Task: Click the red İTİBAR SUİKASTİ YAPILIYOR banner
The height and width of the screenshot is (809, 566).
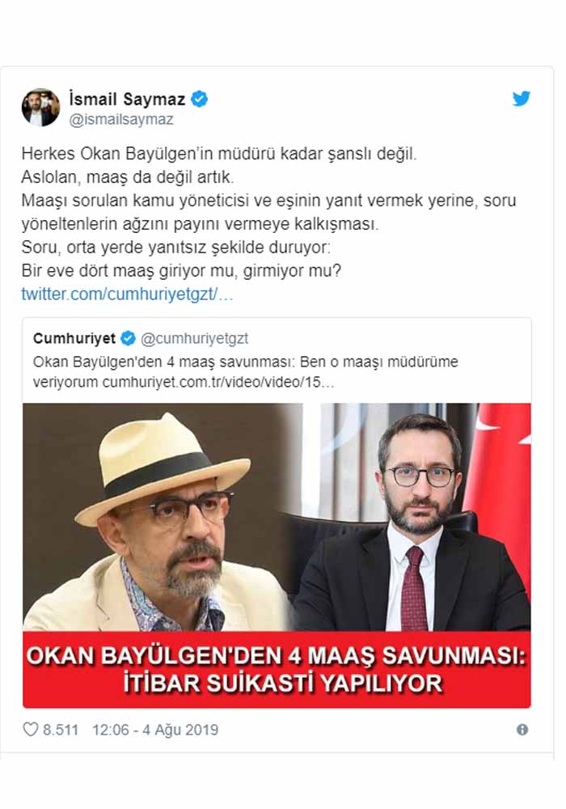Action: pyautogui.click(x=277, y=670)
